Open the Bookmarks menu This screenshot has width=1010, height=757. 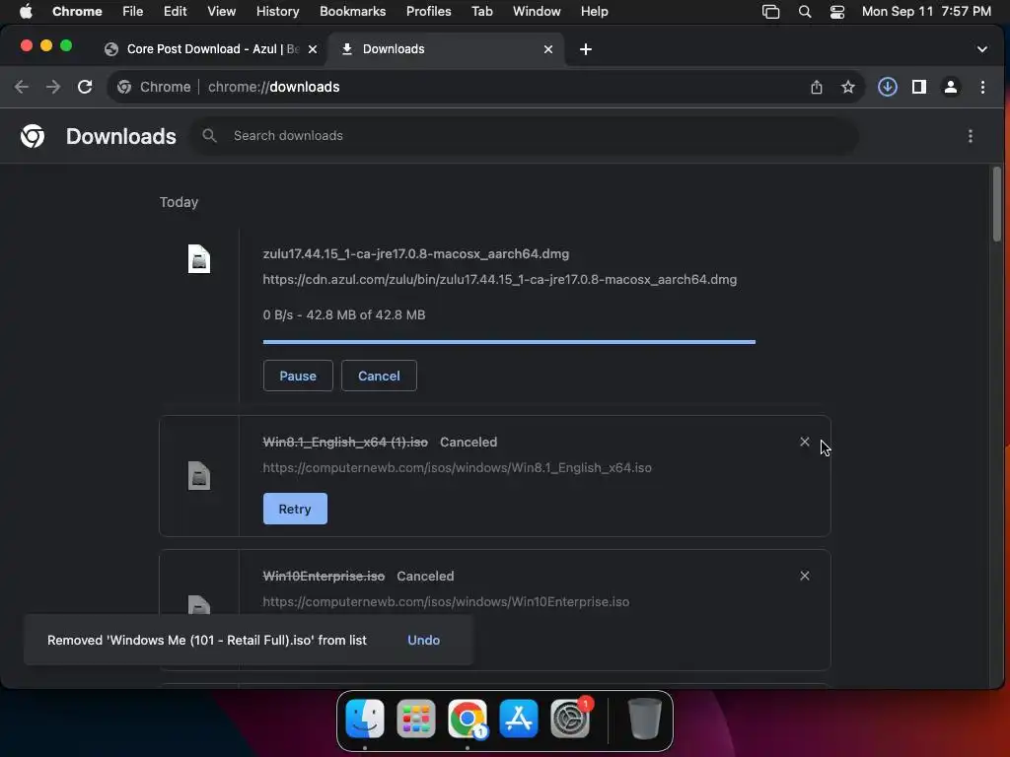(352, 11)
